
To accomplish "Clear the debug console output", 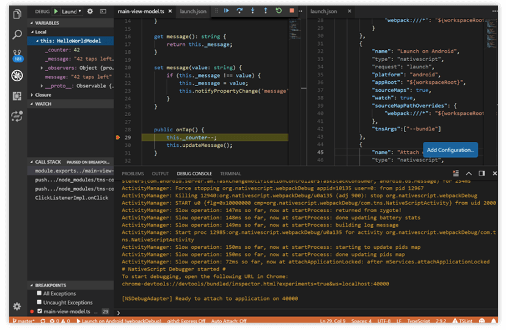I will [x=456, y=174].
